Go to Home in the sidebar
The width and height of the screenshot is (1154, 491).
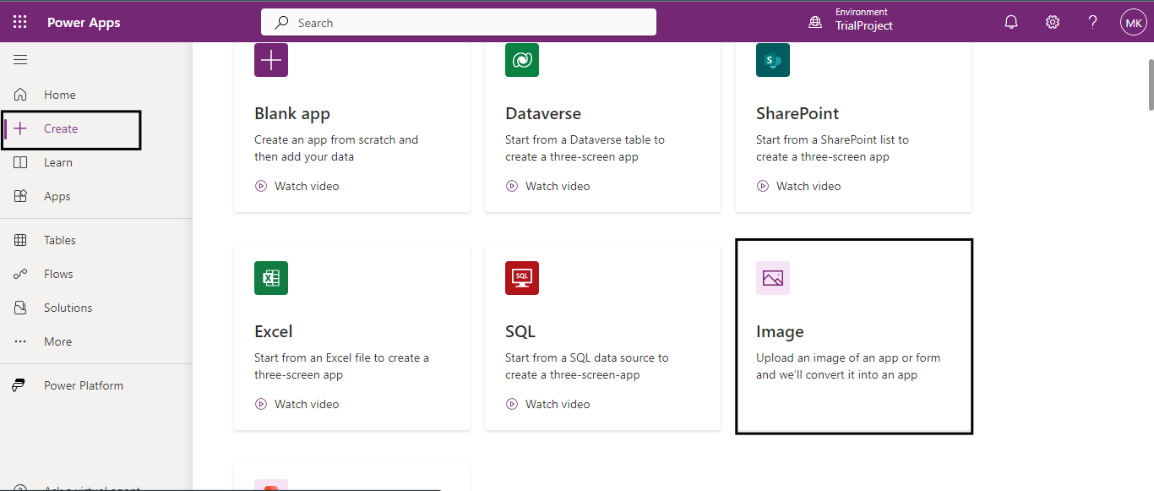[x=59, y=95]
